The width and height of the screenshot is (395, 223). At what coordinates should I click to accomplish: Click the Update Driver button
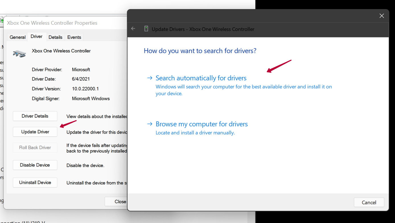(35, 132)
